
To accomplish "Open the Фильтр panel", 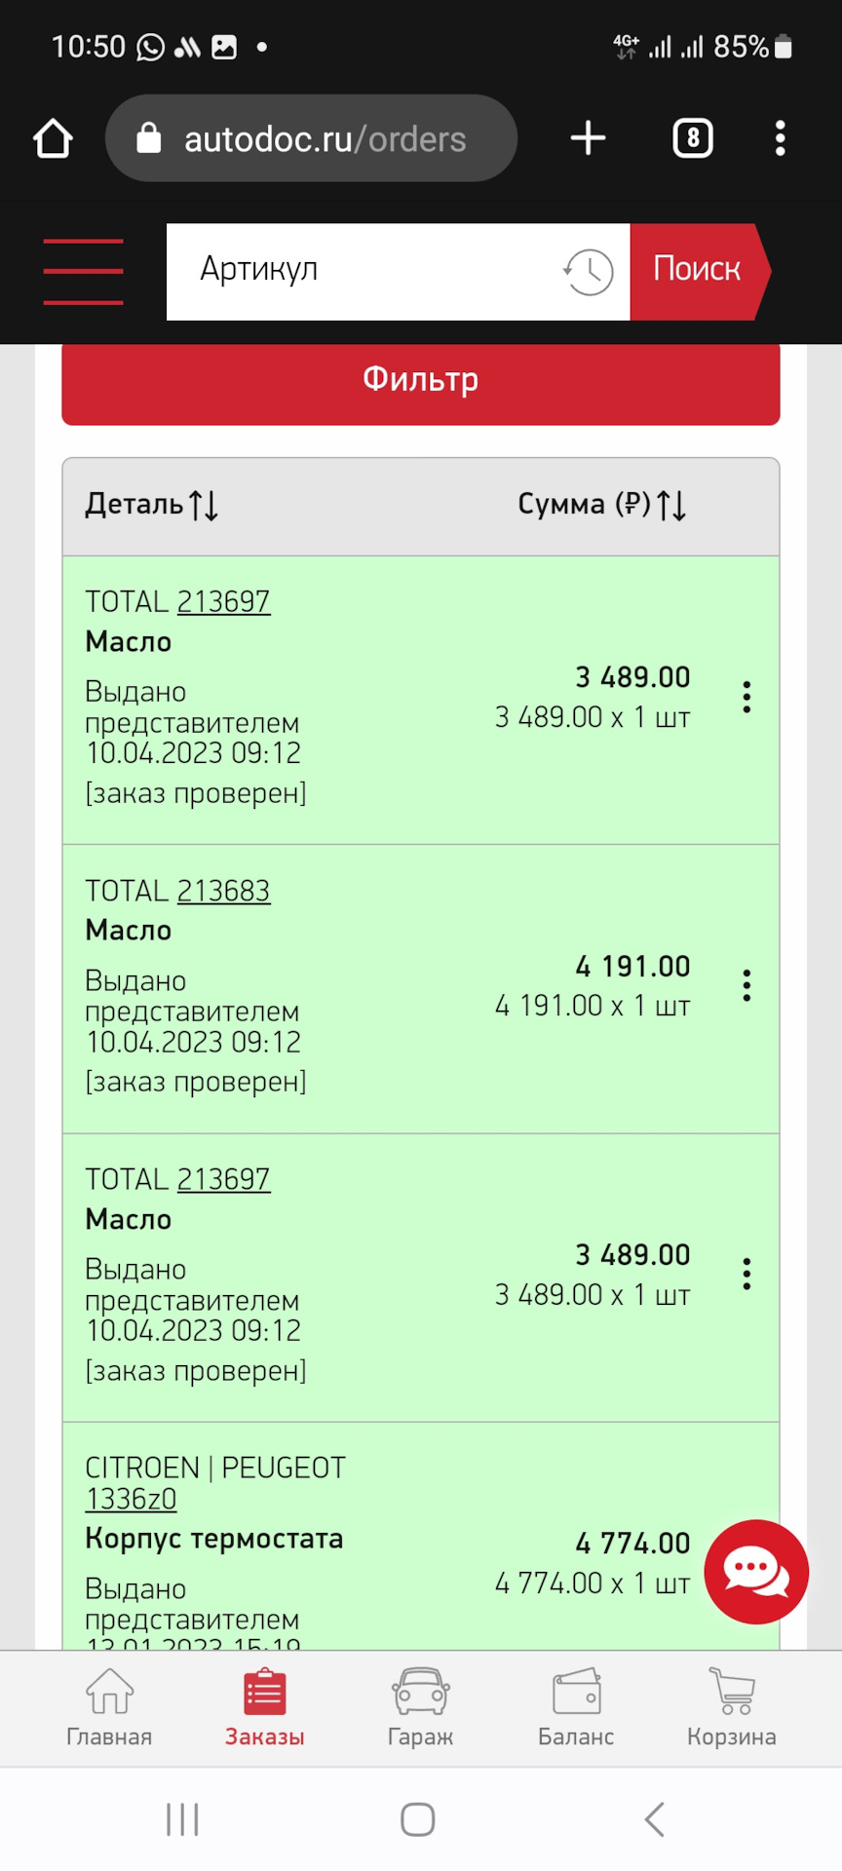I will 421,380.
